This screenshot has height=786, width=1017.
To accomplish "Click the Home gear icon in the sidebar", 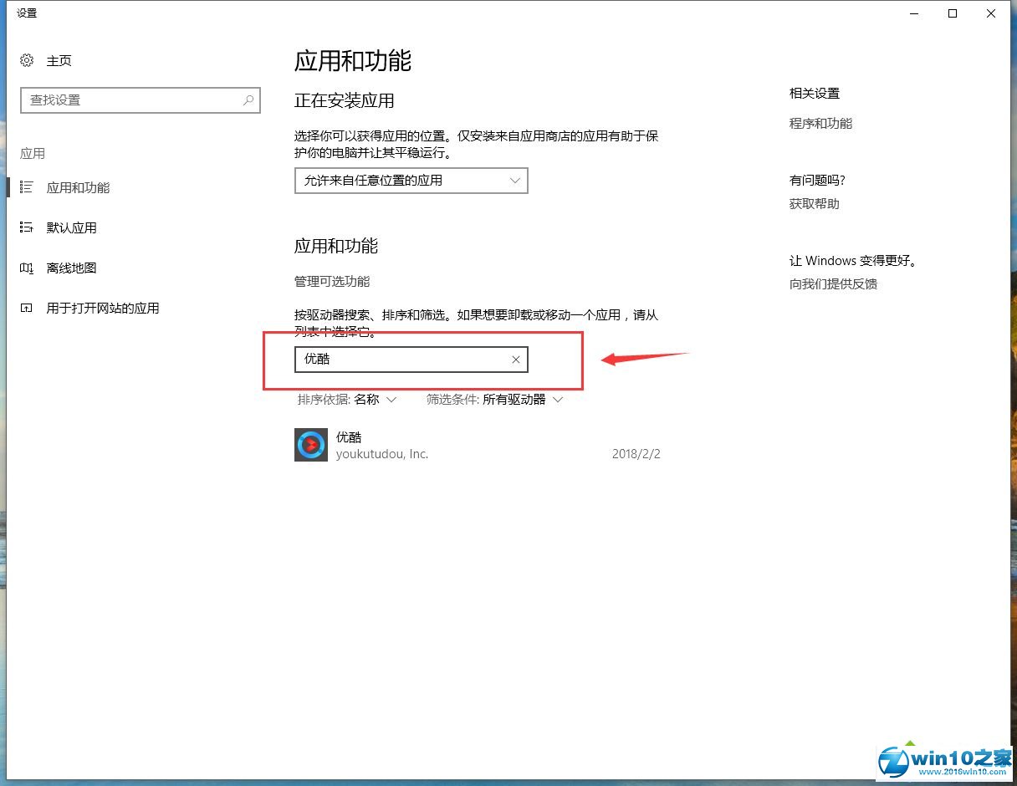I will pyautogui.click(x=27, y=60).
